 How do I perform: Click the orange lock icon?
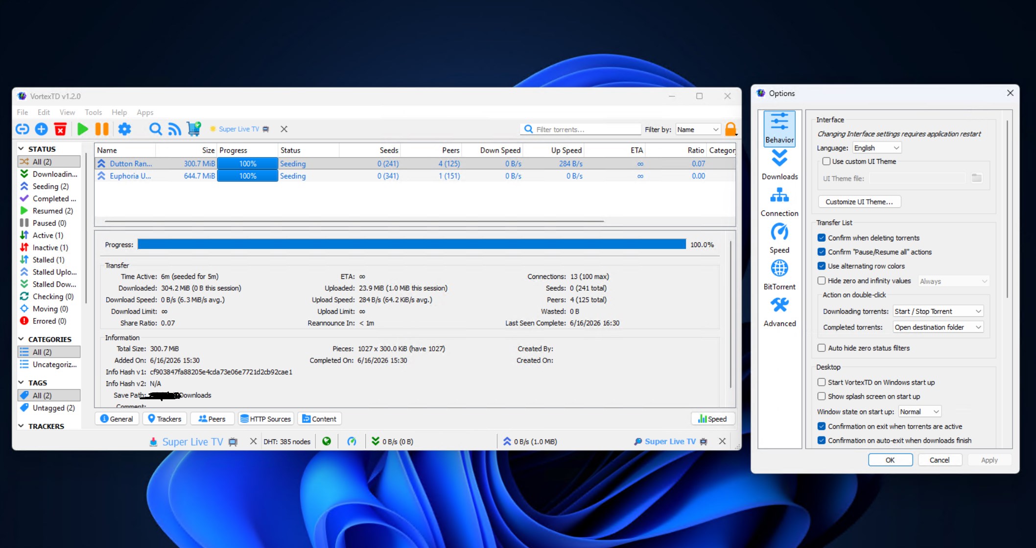(x=730, y=129)
